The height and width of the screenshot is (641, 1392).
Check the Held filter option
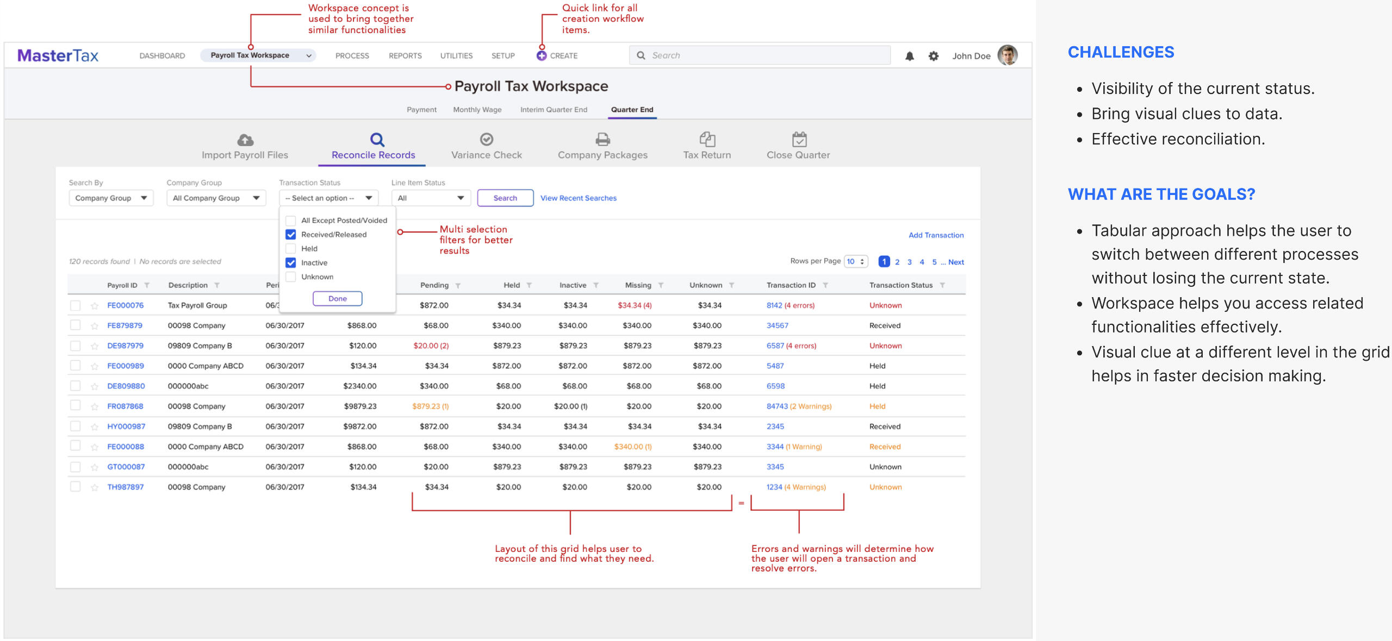[291, 249]
